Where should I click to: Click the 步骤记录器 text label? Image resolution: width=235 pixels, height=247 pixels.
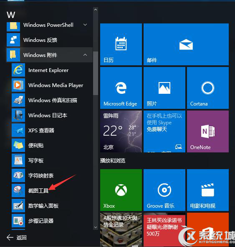click(41, 221)
